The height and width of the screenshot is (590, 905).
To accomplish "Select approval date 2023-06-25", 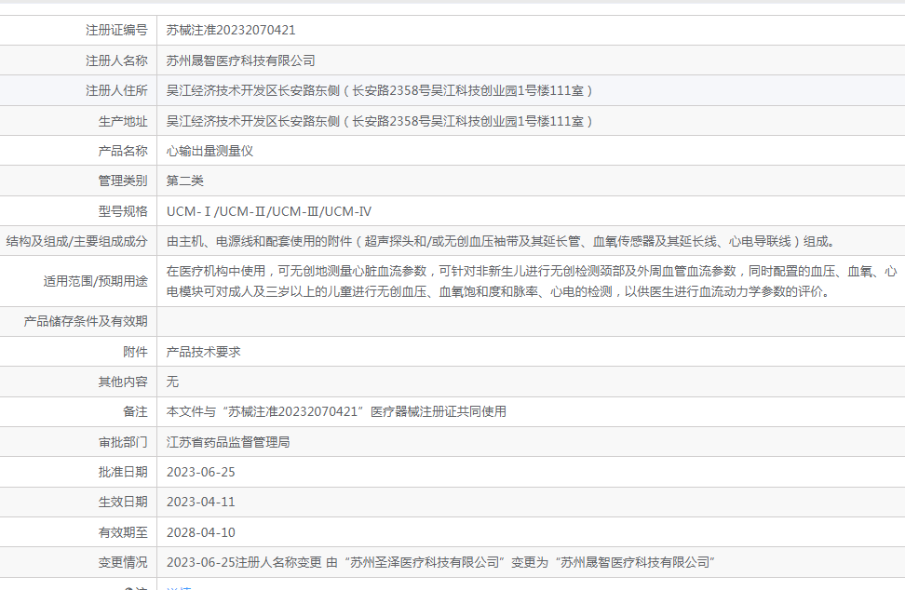I will 201,473.
